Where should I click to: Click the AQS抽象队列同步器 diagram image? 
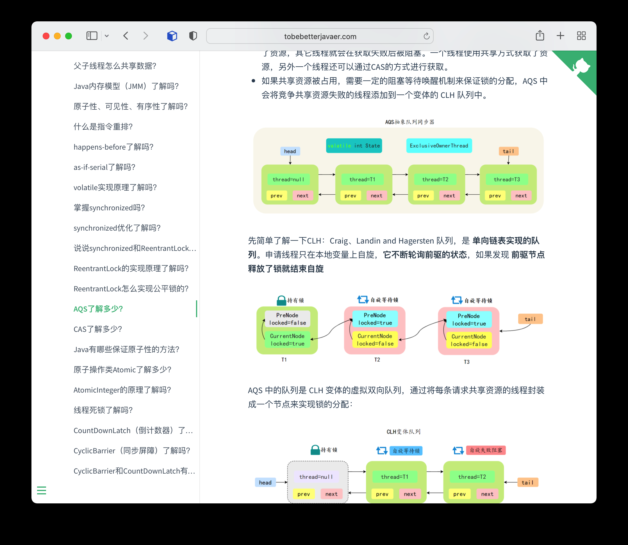(x=398, y=170)
